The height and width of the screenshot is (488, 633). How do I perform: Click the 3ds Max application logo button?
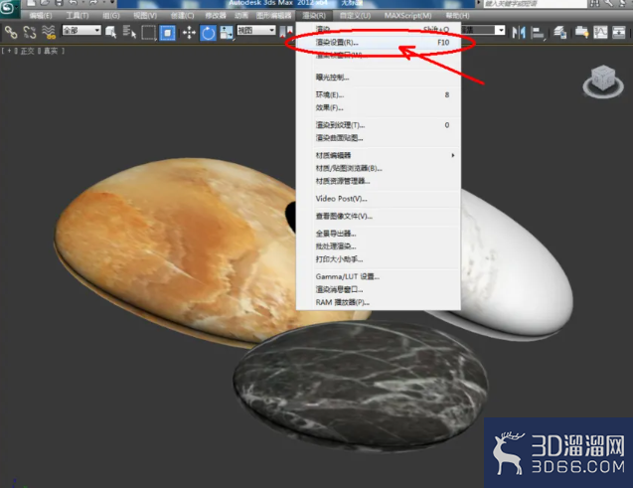(x=9, y=8)
